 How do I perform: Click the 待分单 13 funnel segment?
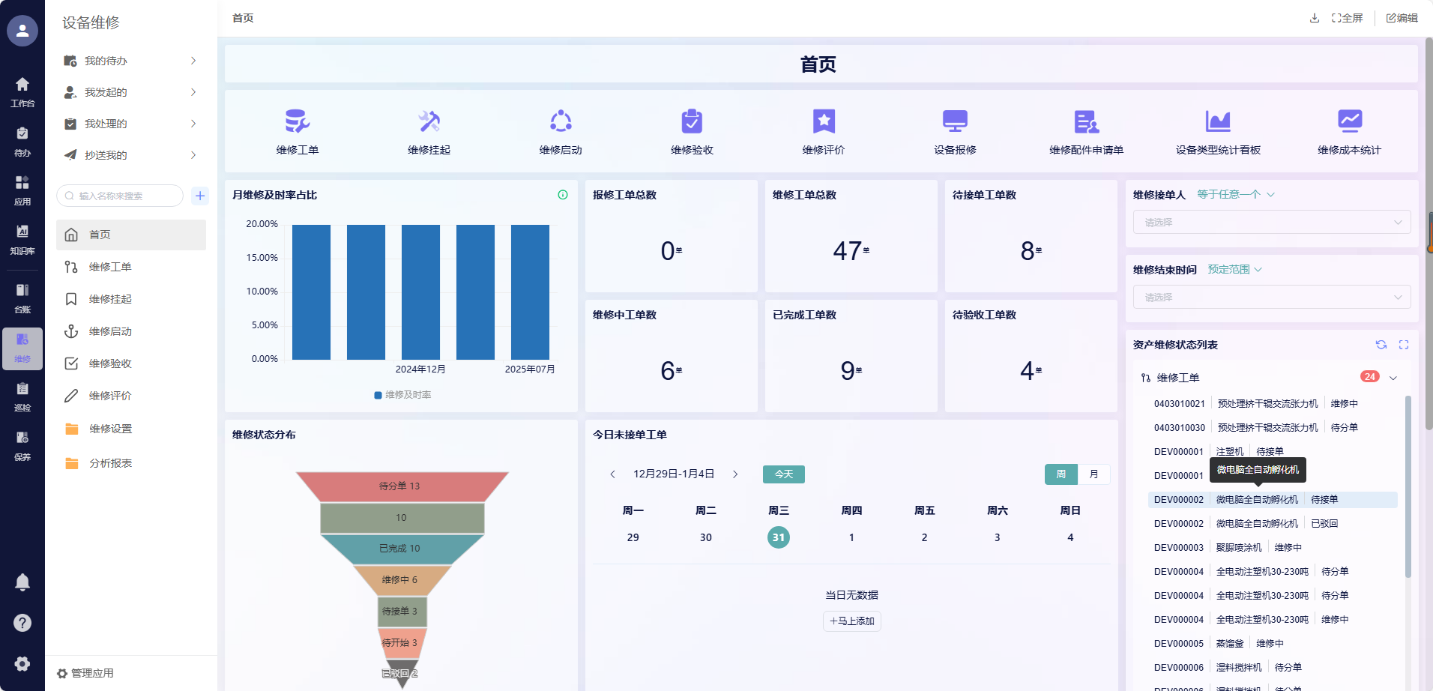pos(401,486)
